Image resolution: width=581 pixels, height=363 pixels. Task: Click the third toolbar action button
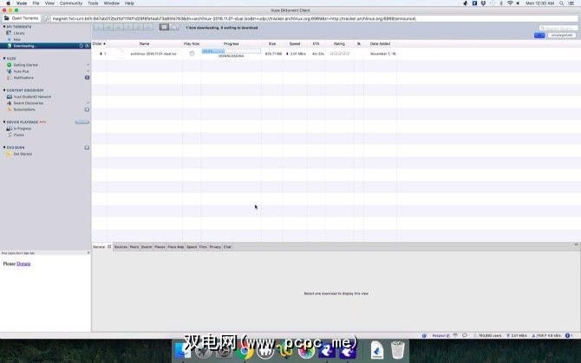click(118, 28)
